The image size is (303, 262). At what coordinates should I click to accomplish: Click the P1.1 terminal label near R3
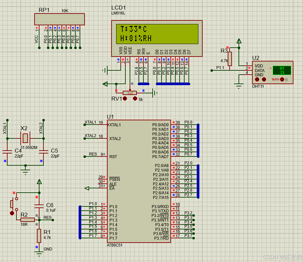point(220,68)
